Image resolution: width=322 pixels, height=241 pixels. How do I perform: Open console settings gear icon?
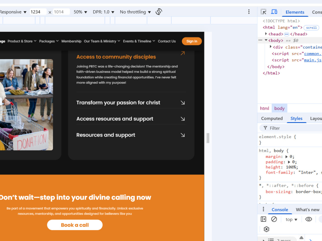266,229
